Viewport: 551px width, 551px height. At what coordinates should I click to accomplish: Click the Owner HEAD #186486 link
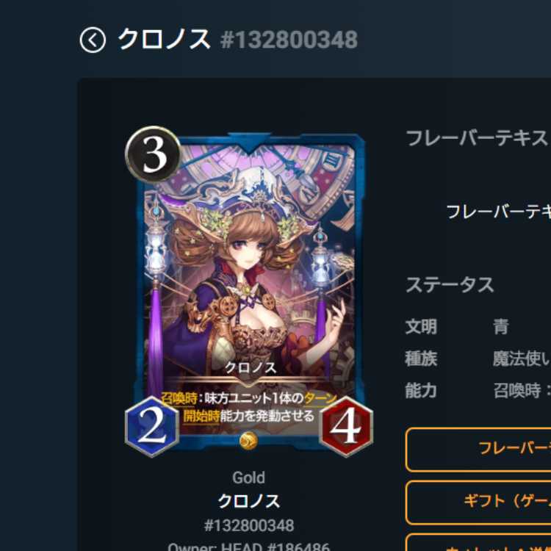click(248, 547)
